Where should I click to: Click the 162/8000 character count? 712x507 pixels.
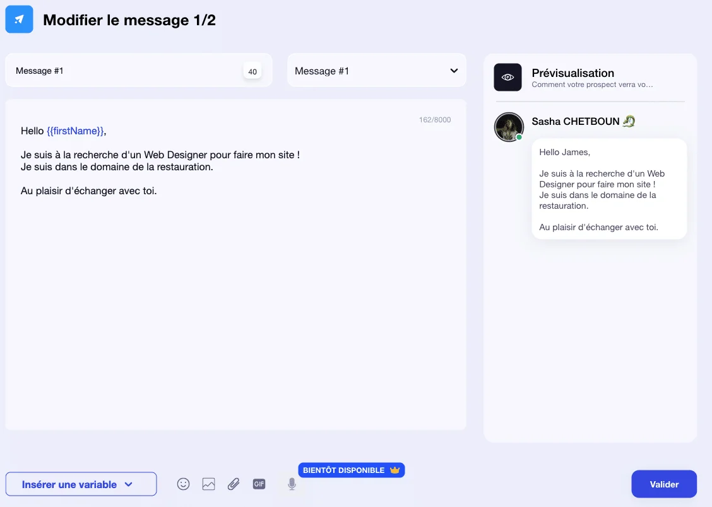(x=434, y=120)
